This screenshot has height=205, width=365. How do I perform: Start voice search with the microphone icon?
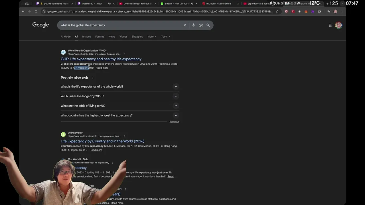click(x=194, y=25)
